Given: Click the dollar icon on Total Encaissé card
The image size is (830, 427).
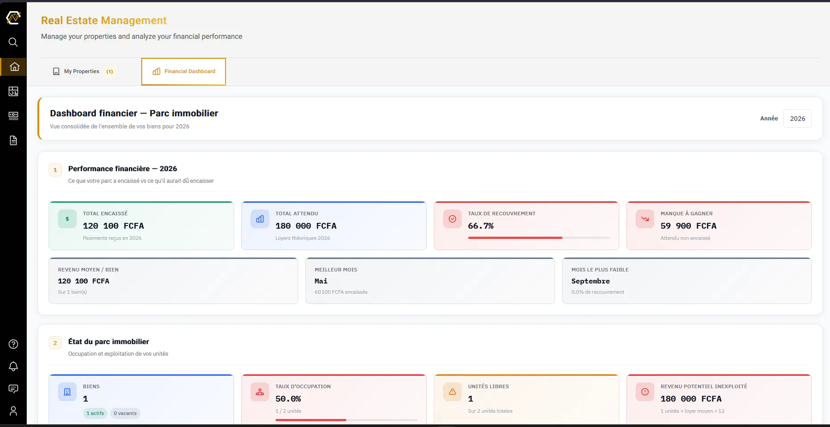Looking at the screenshot, I should (67, 219).
